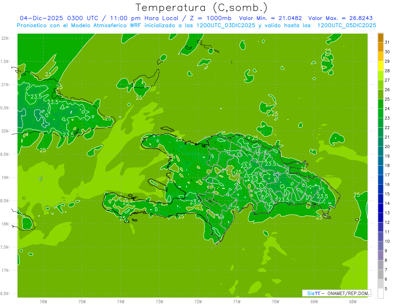Click the '69W' longitude axis label

pos(314,302)
